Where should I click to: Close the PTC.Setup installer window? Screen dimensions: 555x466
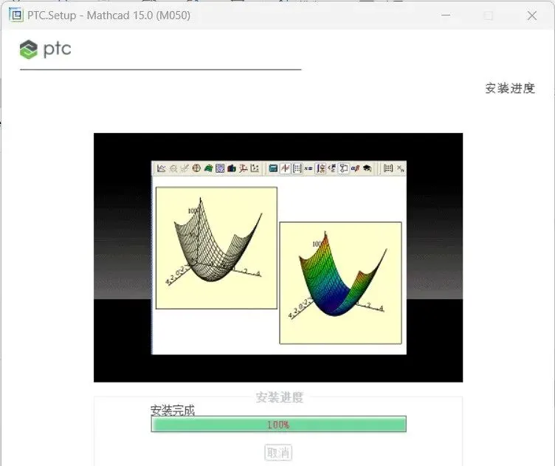tap(531, 16)
